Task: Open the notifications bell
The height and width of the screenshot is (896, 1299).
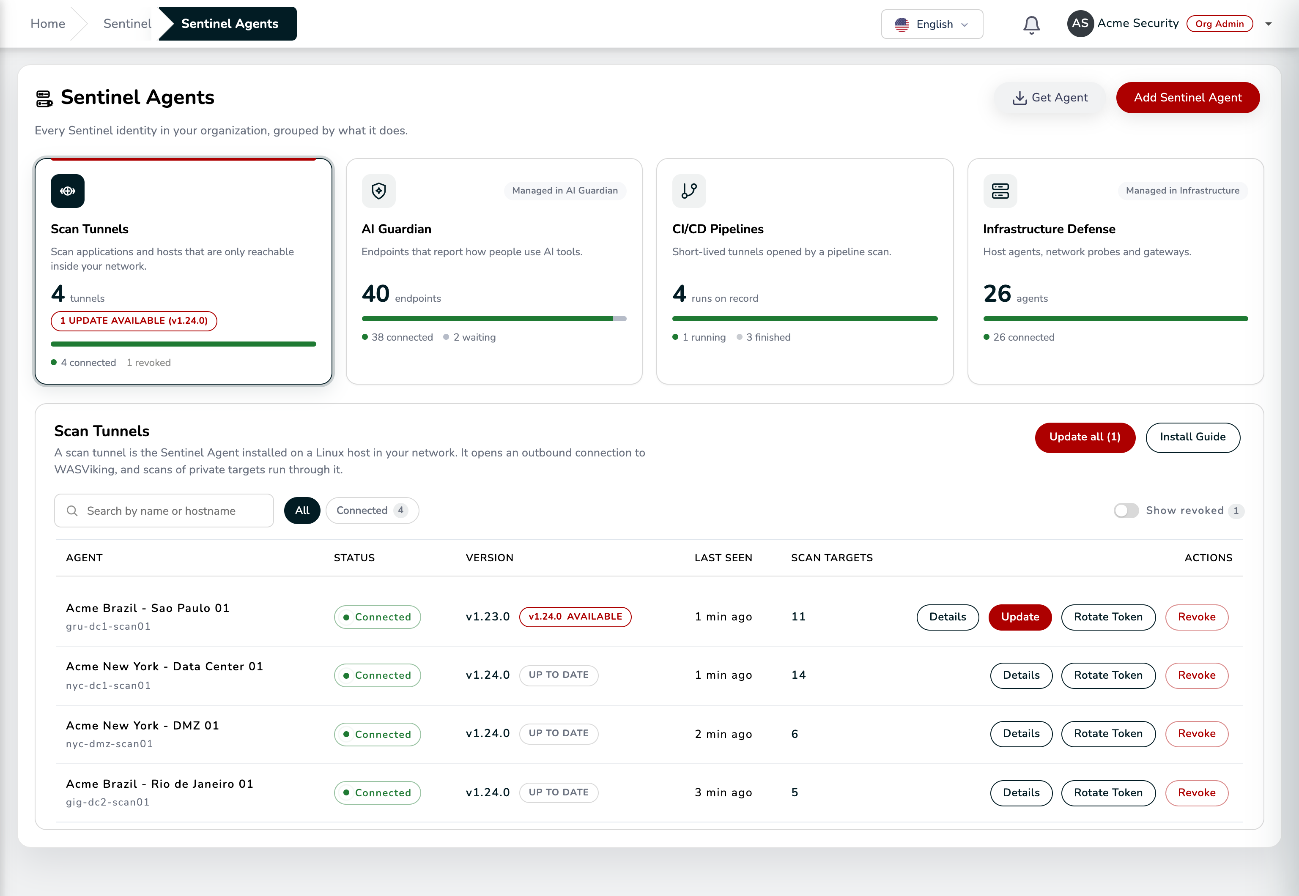Action: click(x=1031, y=24)
